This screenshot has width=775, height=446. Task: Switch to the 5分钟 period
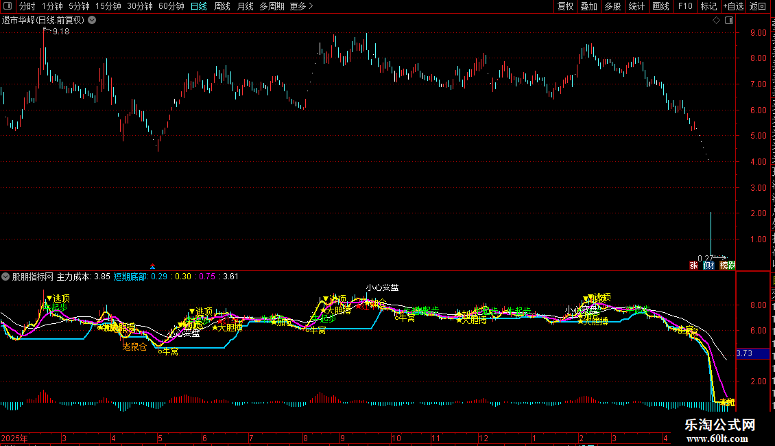coord(79,6)
